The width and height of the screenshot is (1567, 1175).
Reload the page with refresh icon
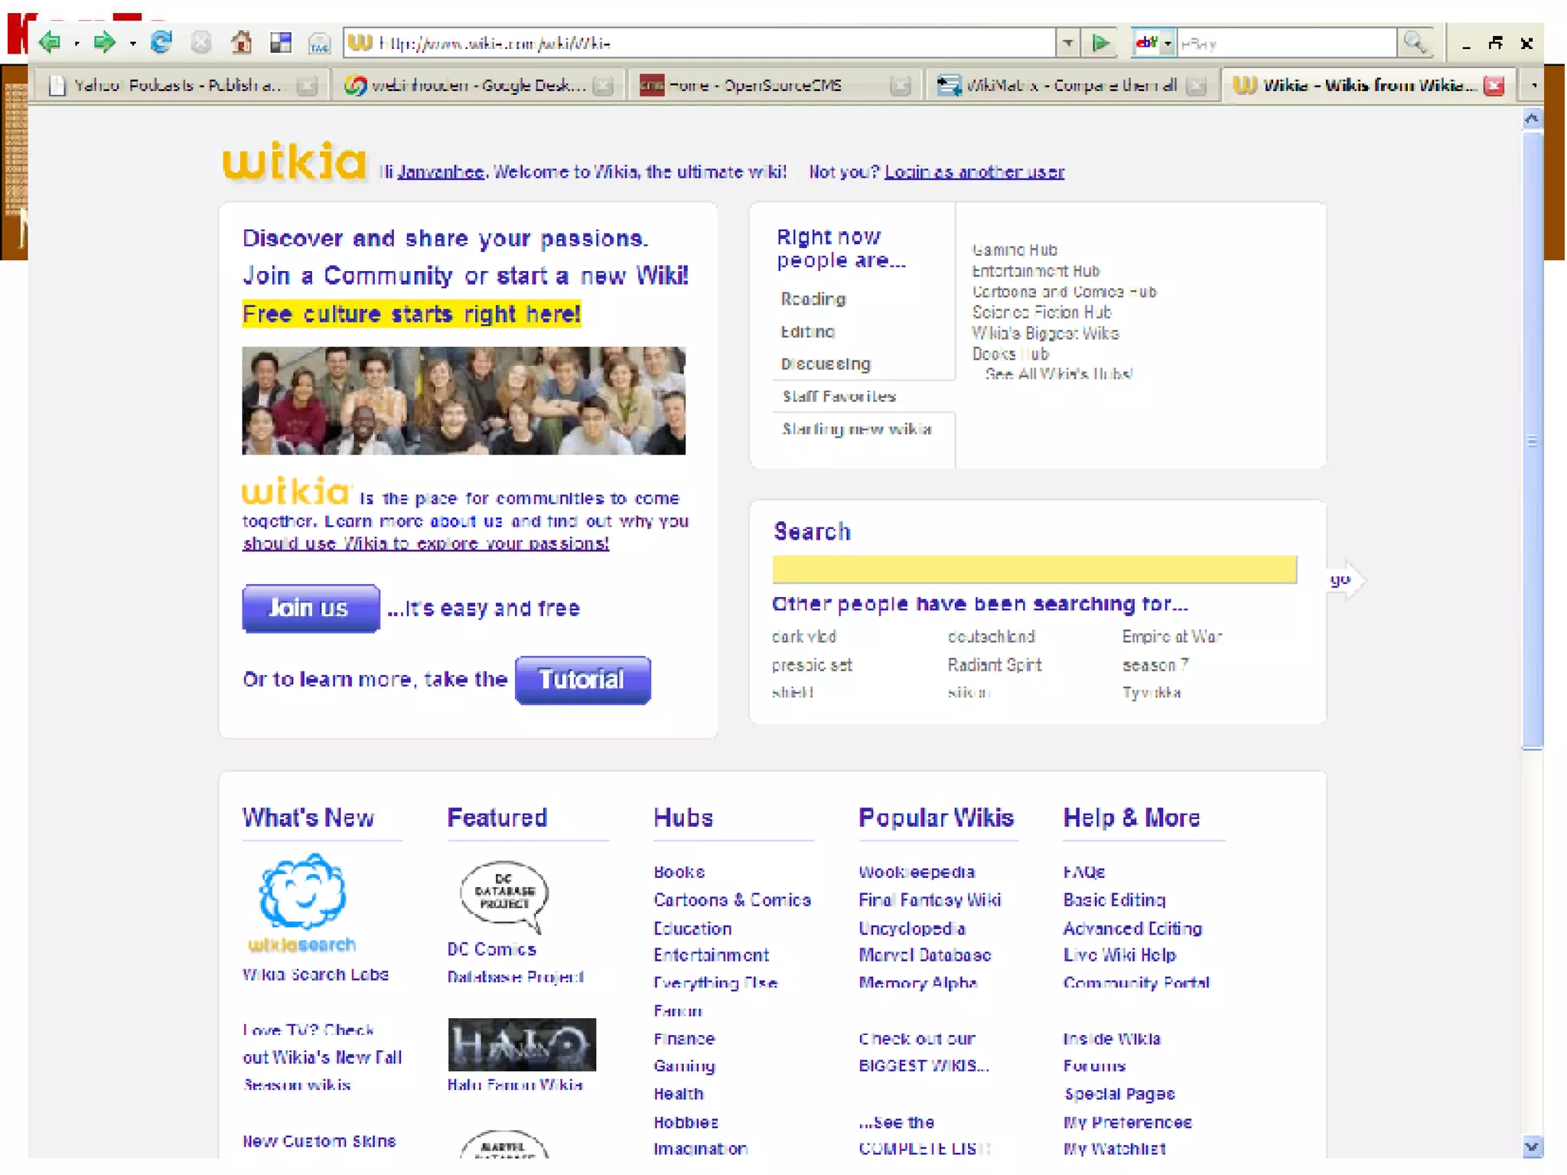click(161, 42)
